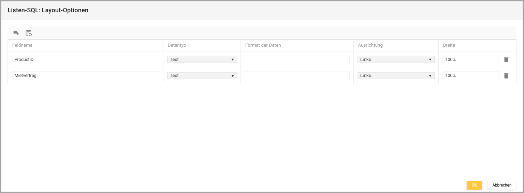Click the Mietvertrag field name input

85,76
